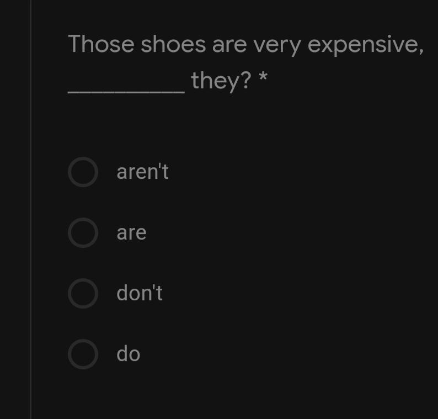Click the "do" answer label text

coord(128,354)
